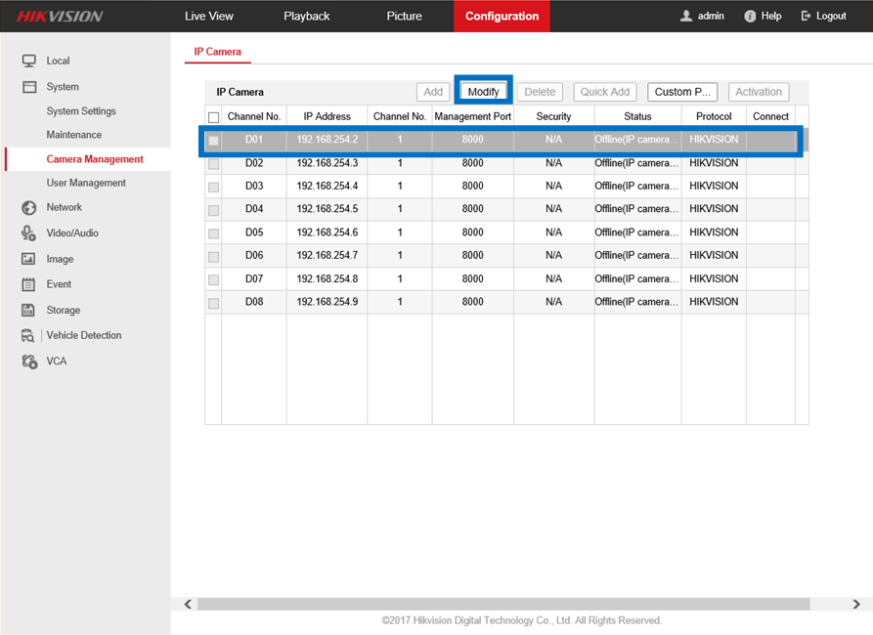Click the Network globe icon
This screenshot has width=873, height=635.
coord(29,207)
